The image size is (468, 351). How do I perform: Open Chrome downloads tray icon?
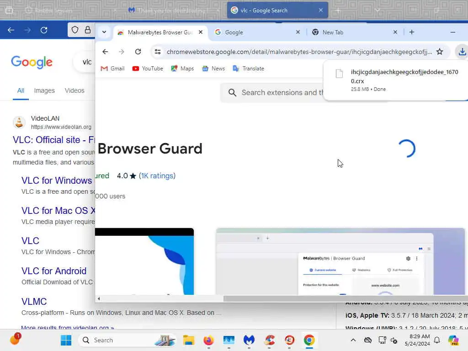[x=462, y=52]
